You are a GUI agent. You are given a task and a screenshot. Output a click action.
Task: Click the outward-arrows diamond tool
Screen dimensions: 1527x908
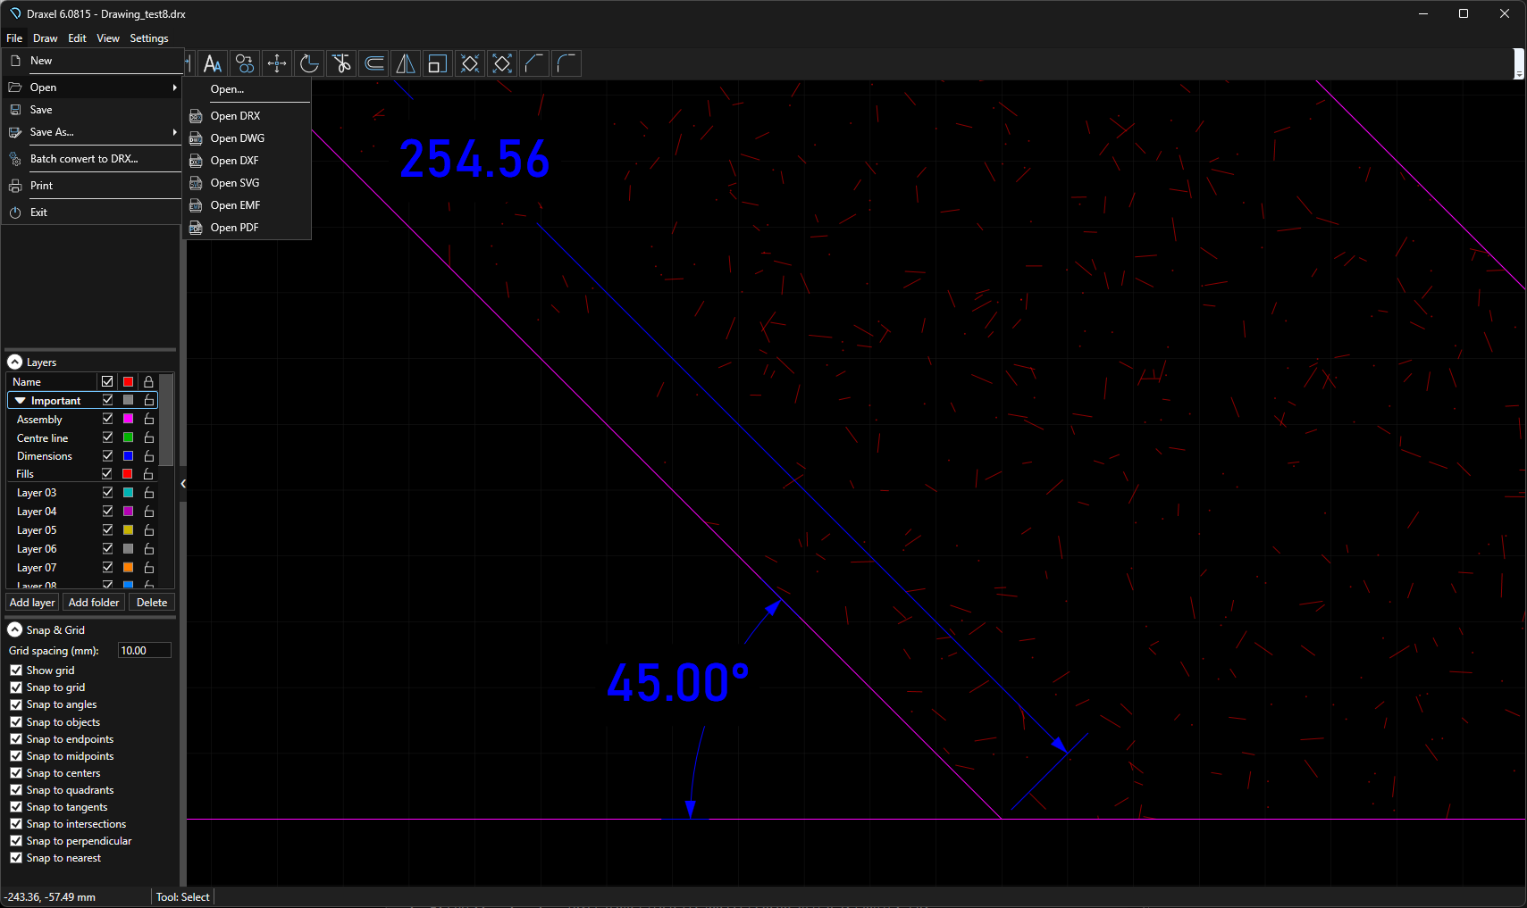(x=502, y=63)
